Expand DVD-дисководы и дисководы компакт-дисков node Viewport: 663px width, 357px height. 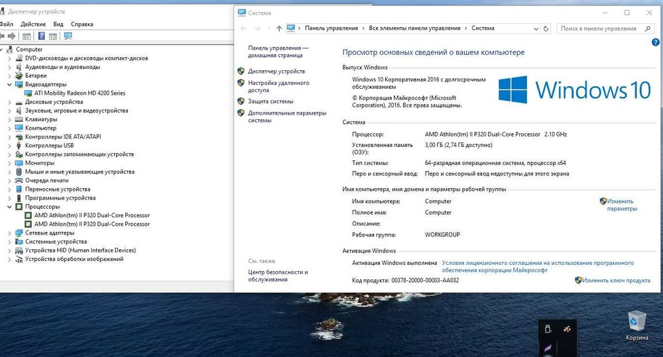coord(9,58)
